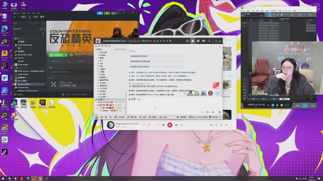
Task: Toggle Steam recent activity sort clock icon
Action: 41,29
